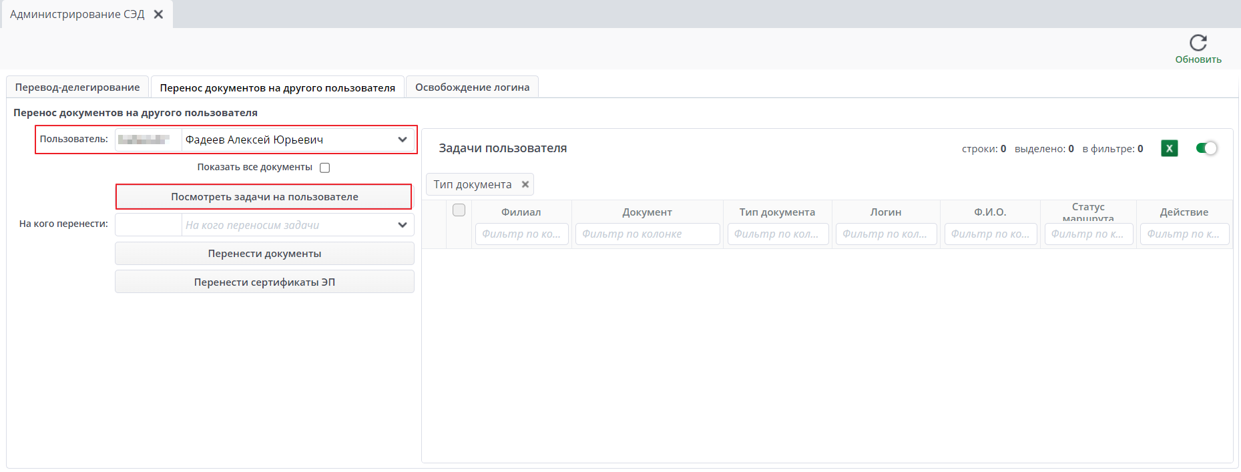The width and height of the screenshot is (1241, 472).
Task: Switch to Перевод-делегирование tab
Action: pos(77,87)
